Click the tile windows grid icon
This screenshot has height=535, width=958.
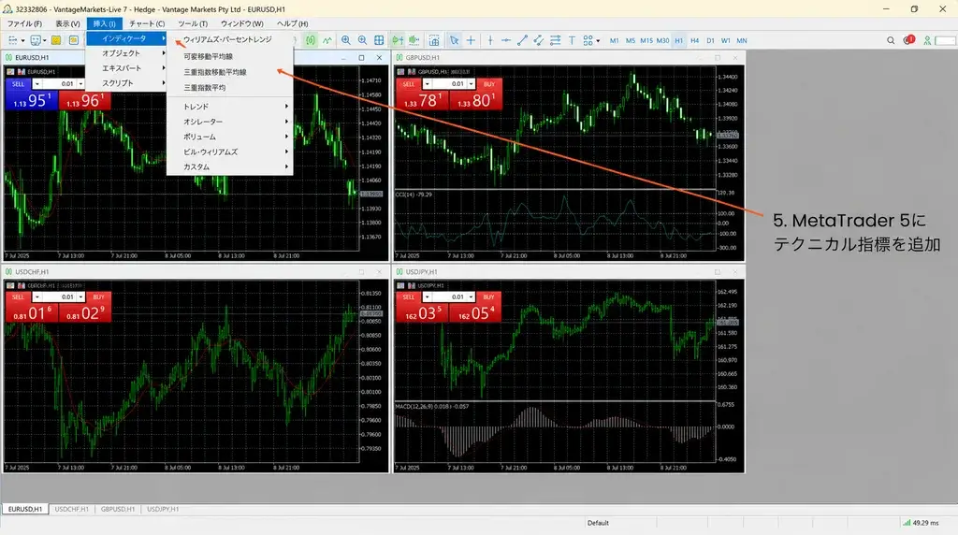379,40
